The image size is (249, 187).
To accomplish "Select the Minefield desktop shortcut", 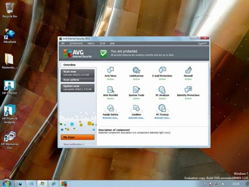I will pos(10,36).
